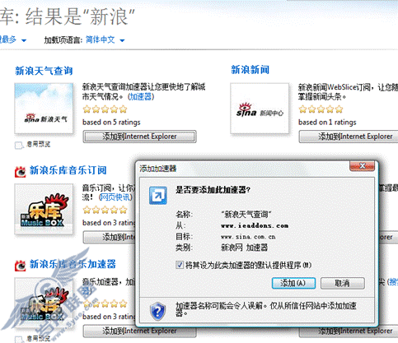The height and width of the screenshot is (343, 398).
Task: Click the Sina news center logo thumbnail
Action: 260,108
